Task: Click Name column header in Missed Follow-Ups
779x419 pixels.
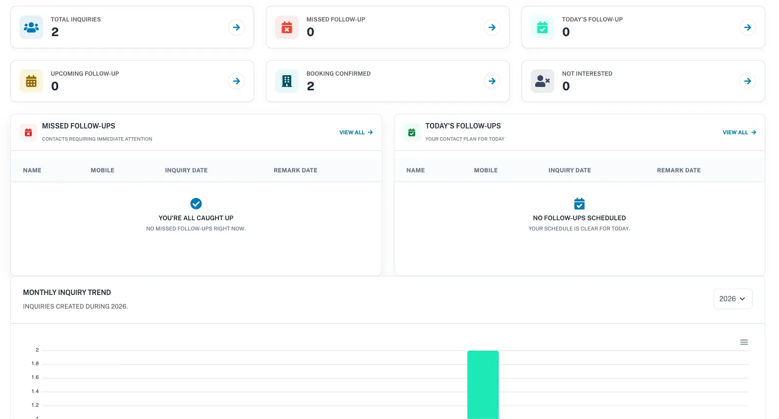Action: click(x=32, y=170)
